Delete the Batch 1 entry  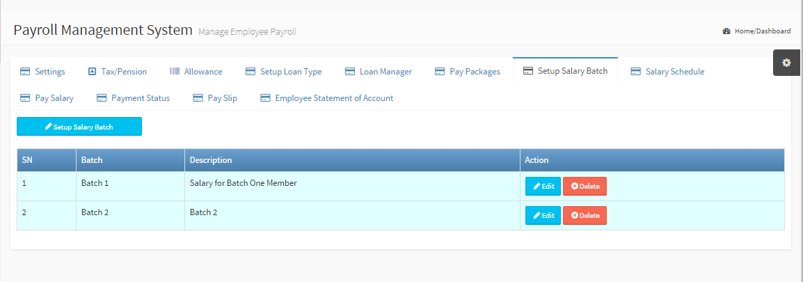(585, 187)
